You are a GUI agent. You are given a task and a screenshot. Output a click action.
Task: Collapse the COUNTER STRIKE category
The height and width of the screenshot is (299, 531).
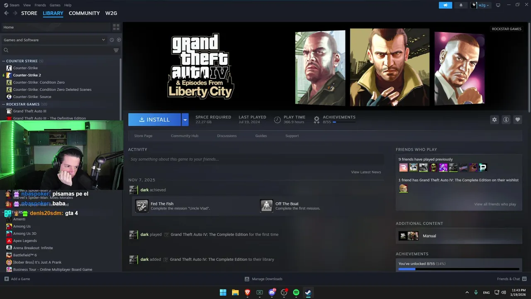tap(4, 61)
